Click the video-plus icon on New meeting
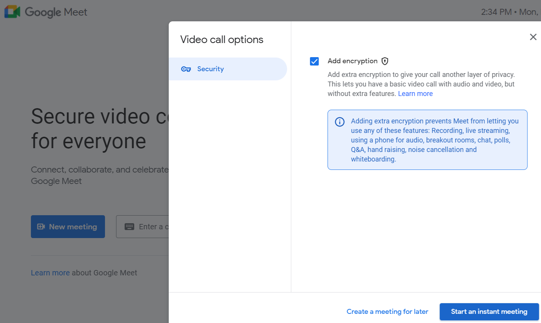The image size is (541, 323). [41, 227]
